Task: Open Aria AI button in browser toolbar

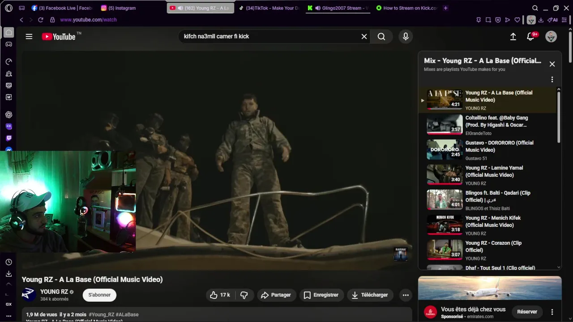Action: pos(552,20)
